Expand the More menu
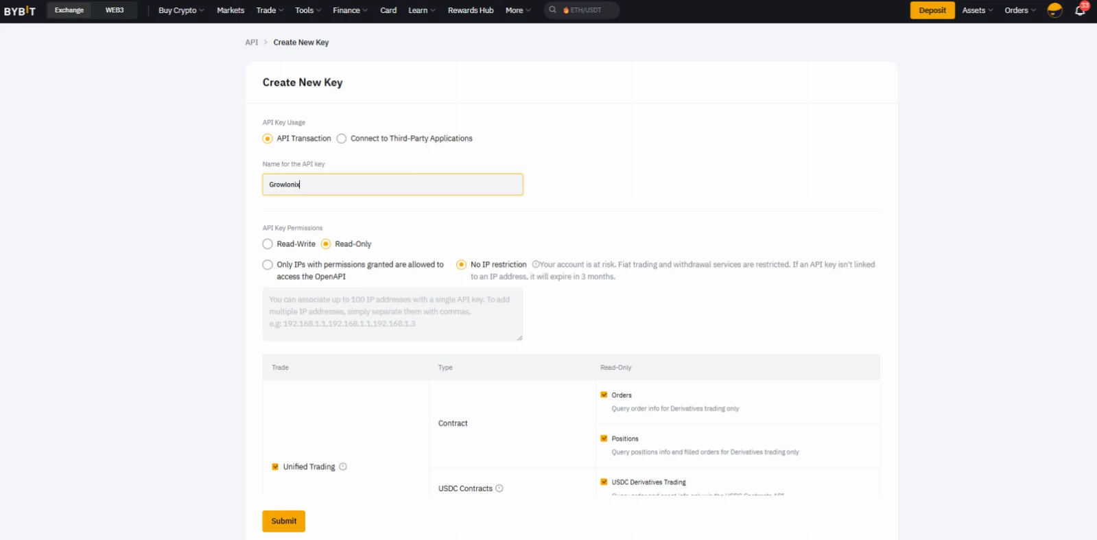 click(x=518, y=10)
